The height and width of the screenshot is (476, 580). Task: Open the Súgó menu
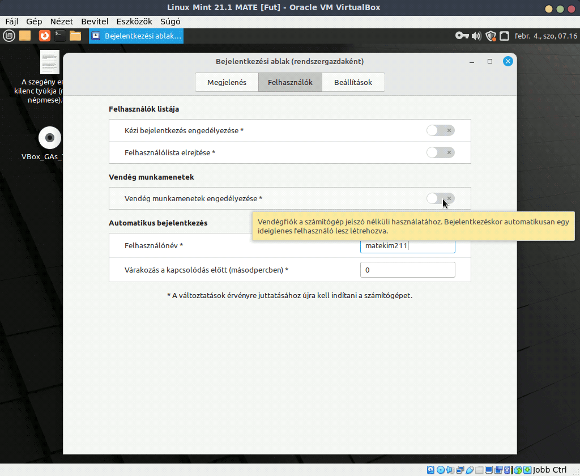coord(170,22)
